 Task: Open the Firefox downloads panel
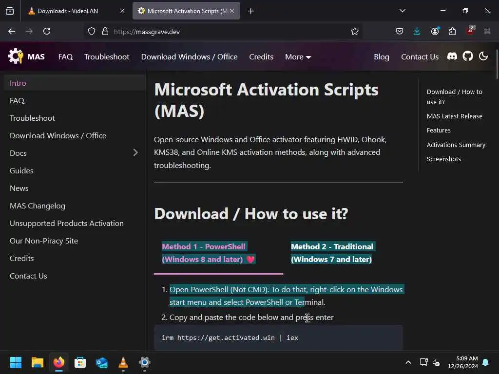pos(417,32)
